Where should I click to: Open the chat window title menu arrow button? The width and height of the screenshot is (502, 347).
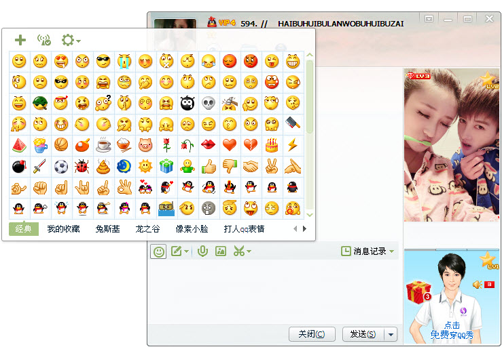429,19
